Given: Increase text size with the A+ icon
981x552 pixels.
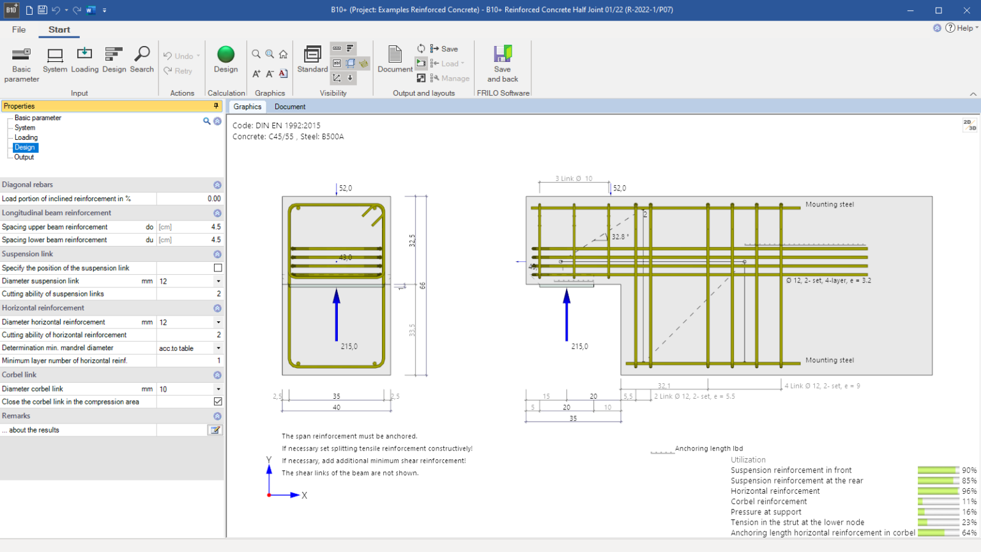Looking at the screenshot, I should click(x=257, y=73).
